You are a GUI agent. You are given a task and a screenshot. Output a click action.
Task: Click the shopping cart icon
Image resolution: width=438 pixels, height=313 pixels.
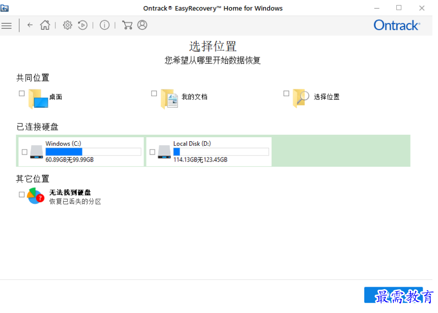pyautogui.click(x=127, y=25)
